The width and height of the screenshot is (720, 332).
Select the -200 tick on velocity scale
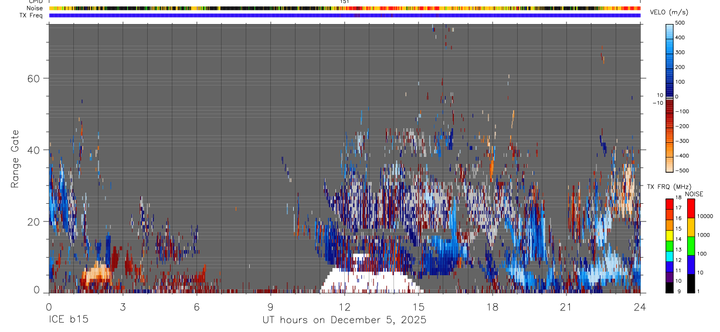click(681, 126)
